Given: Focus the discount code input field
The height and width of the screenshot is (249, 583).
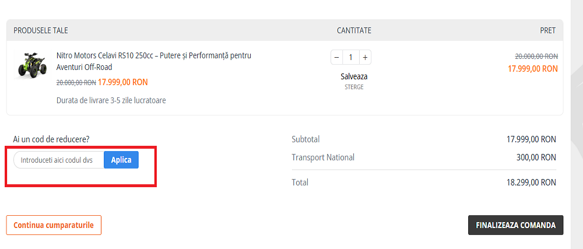Looking at the screenshot, I should (x=59, y=160).
